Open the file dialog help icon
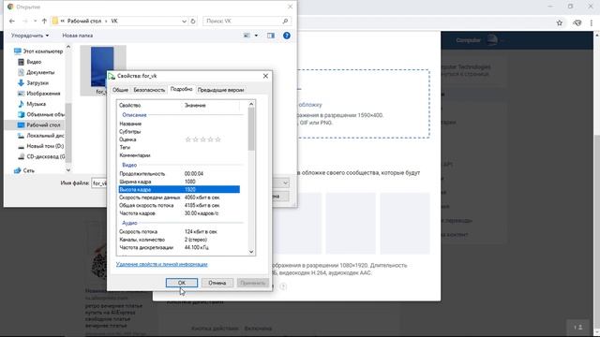 click(x=287, y=36)
